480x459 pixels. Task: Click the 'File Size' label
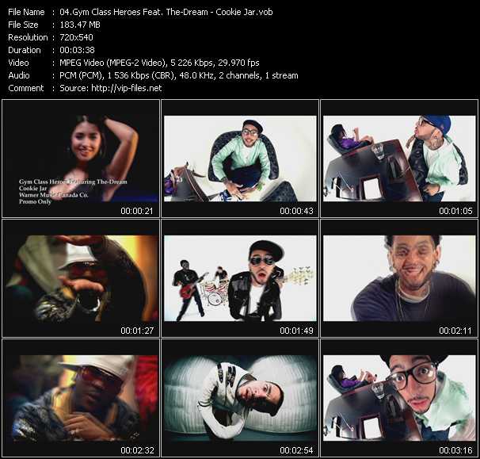click(x=23, y=25)
